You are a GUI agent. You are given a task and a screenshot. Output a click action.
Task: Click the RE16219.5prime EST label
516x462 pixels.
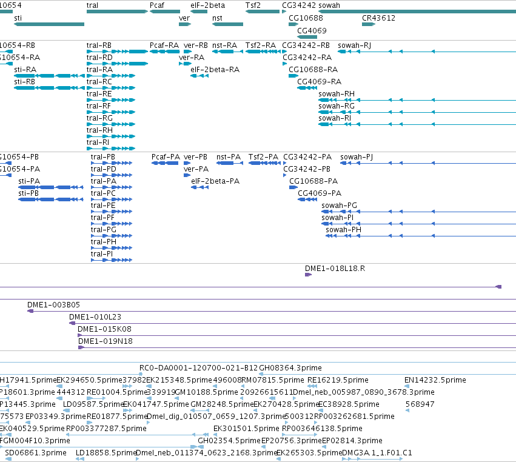338,380
